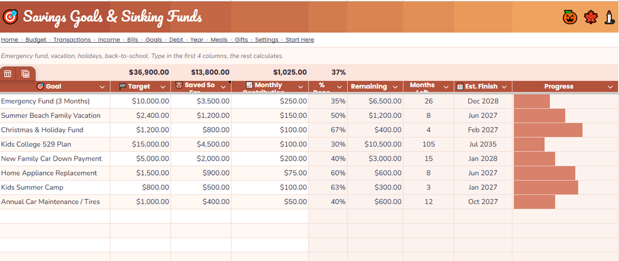Open the Est. Finish column dropdown
619x261 pixels.
504,86
